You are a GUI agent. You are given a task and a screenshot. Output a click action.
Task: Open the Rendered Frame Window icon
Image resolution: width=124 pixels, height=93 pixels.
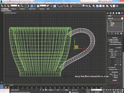(x=114, y=6)
